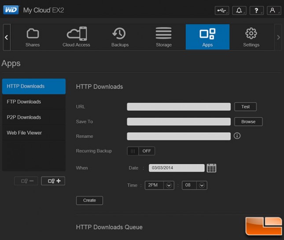Test the download URL
Image resolution: width=284 pixels, height=240 pixels.
coord(245,107)
